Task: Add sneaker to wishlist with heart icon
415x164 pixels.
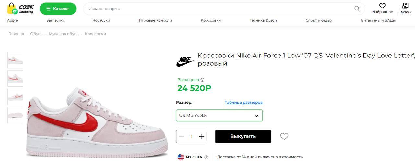Action: click(x=284, y=136)
